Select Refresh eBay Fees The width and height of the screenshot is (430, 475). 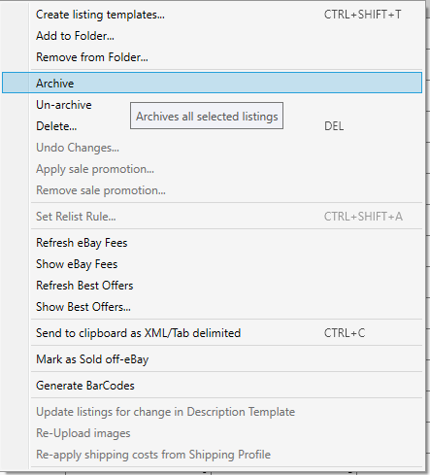(x=212, y=243)
